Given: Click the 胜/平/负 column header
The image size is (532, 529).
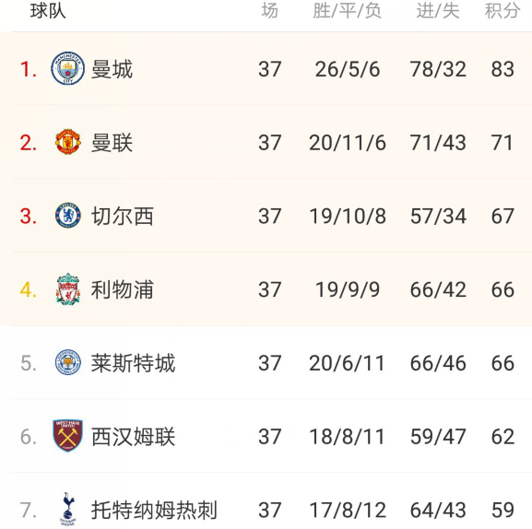Looking at the screenshot, I should point(348,10).
